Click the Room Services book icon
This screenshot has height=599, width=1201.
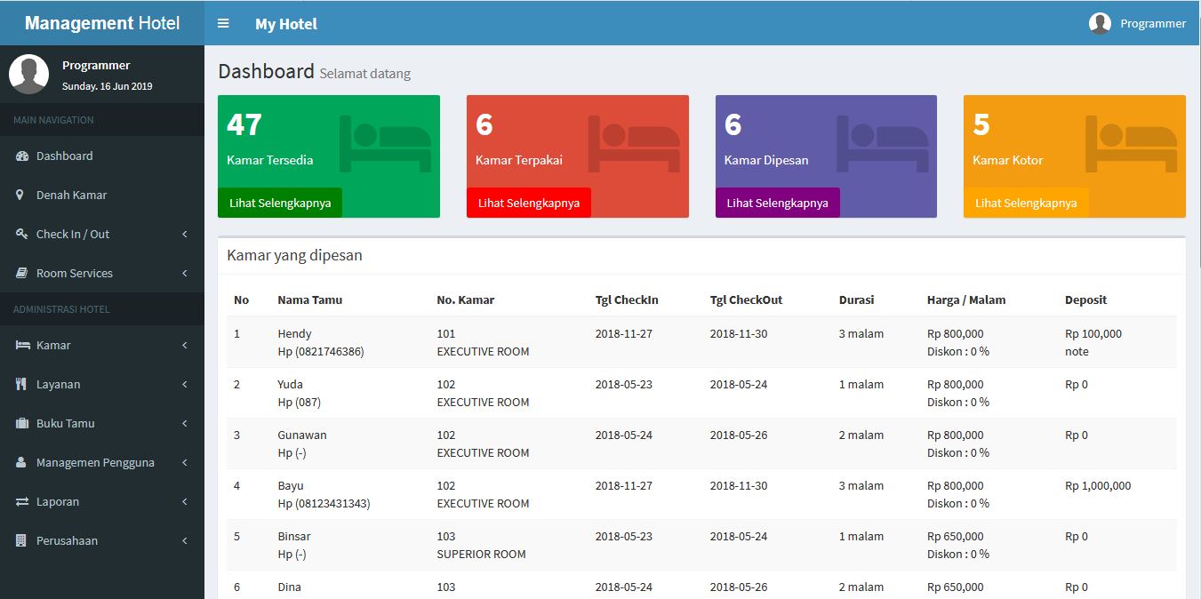22,274
